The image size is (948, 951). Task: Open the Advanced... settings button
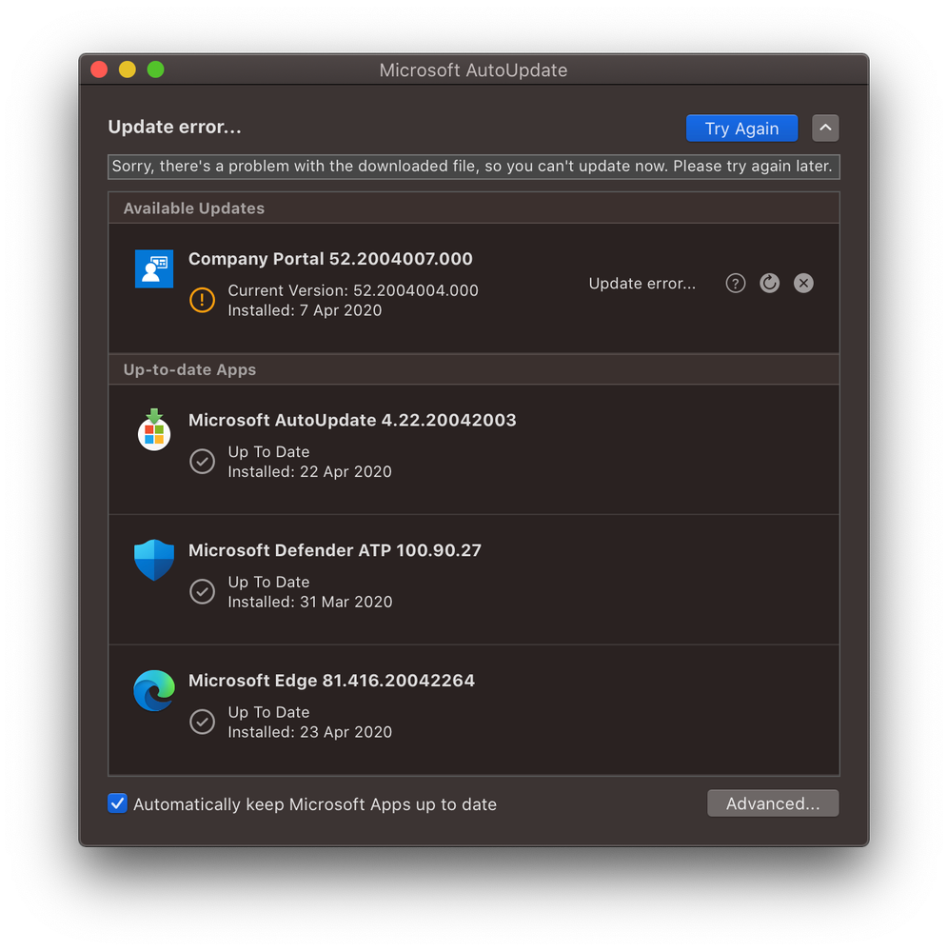point(773,803)
